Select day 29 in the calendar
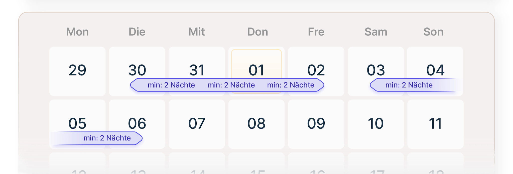This screenshot has width=513, height=174. [x=77, y=70]
